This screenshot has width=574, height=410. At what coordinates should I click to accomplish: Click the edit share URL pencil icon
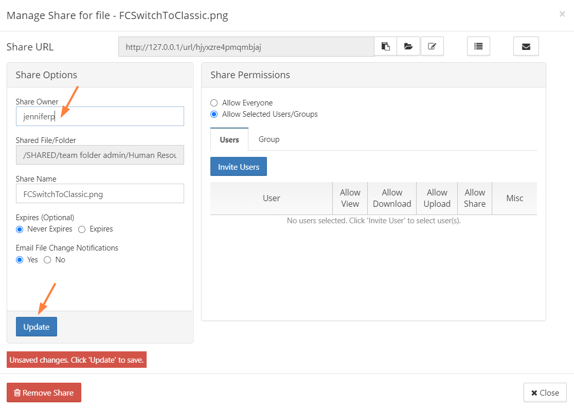pos(432,46)
